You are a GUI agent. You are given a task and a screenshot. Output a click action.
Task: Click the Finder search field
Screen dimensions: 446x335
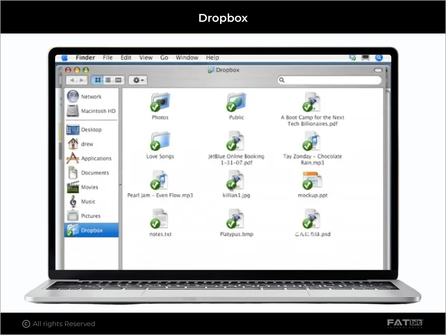pos(329,80)
